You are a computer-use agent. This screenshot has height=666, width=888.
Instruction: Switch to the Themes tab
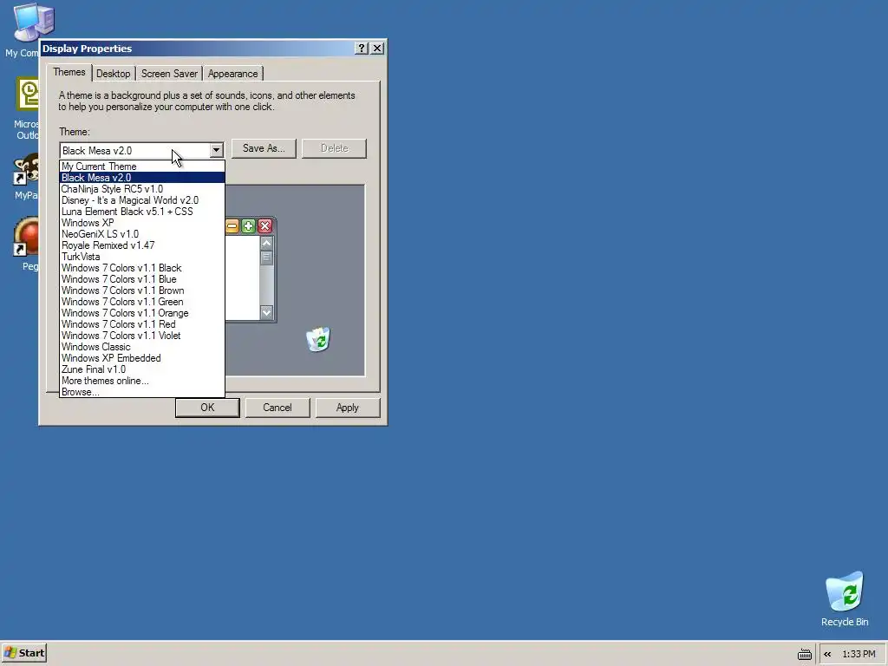pos(69,73)
